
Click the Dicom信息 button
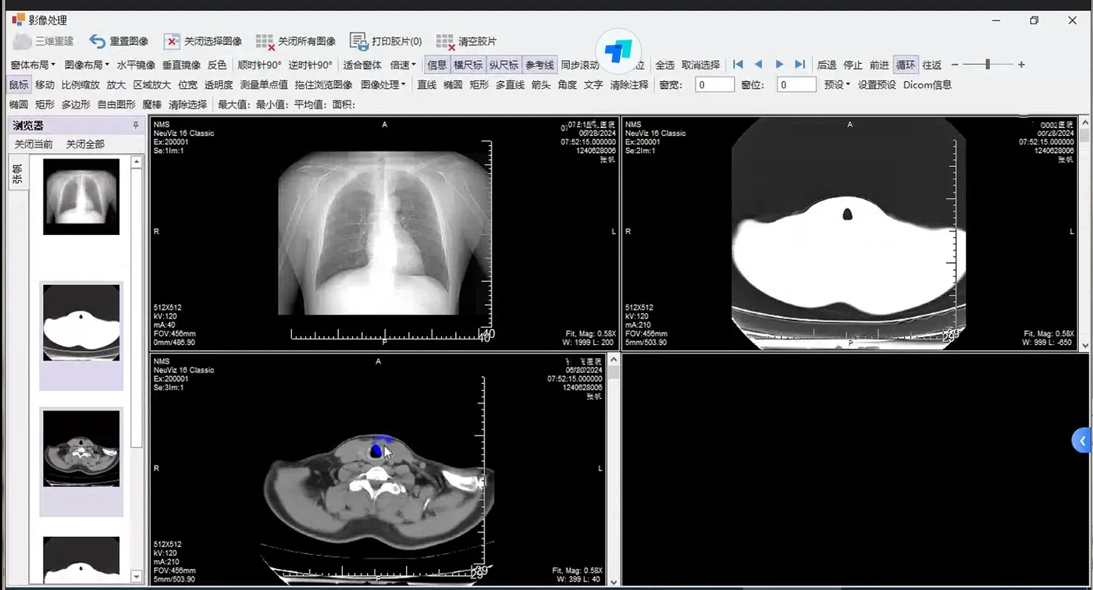tap(927, 84)
